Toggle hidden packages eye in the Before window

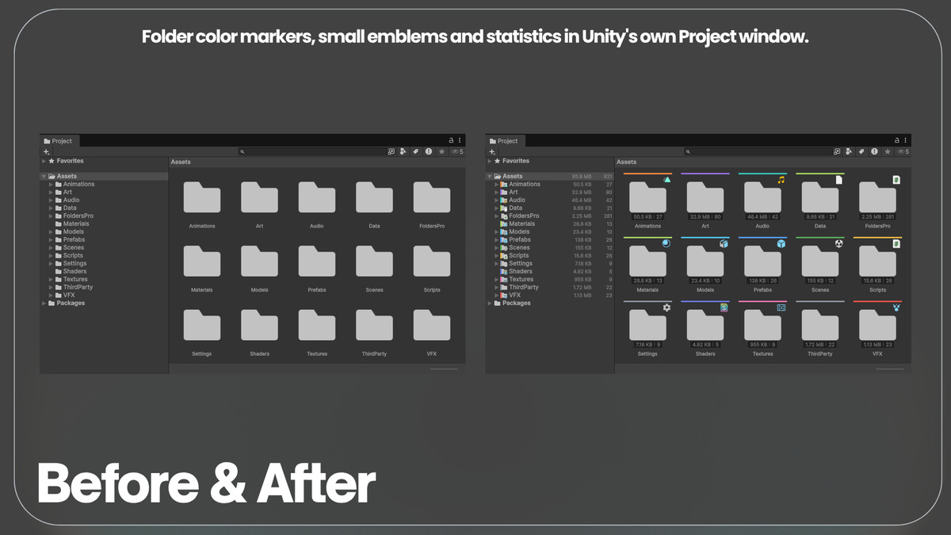click(x=457, y=151)
